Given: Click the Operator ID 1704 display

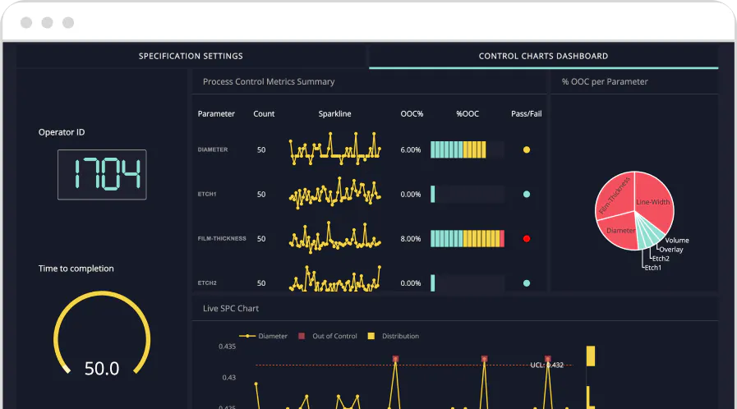Looking at the screenshot, I should click(102, 175).
